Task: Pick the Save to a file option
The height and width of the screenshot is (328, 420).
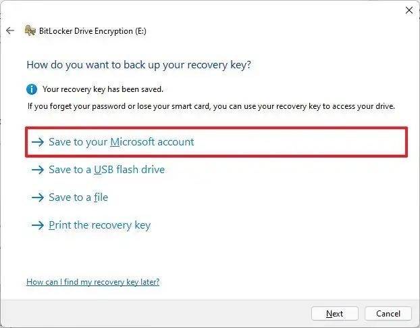Action: [x=78, y=197]
